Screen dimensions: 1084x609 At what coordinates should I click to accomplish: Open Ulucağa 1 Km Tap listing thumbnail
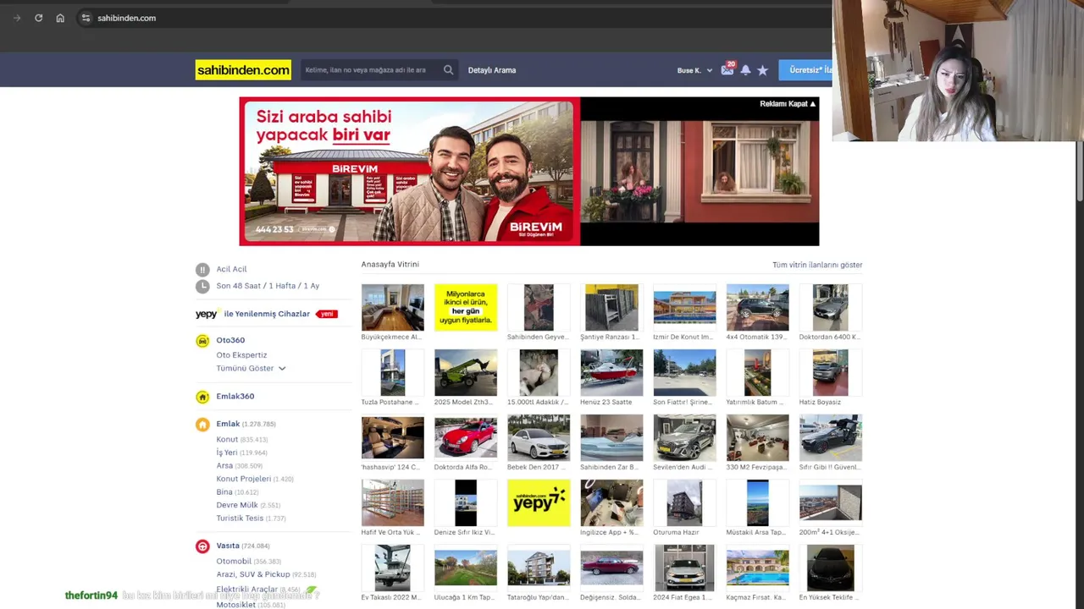point(466,568)
